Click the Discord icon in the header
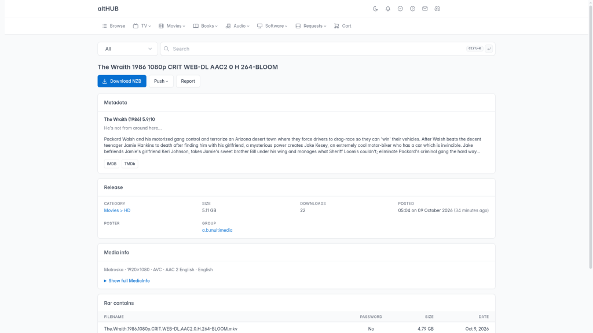The width and height of the screenshot is (593, 333). 437,9
